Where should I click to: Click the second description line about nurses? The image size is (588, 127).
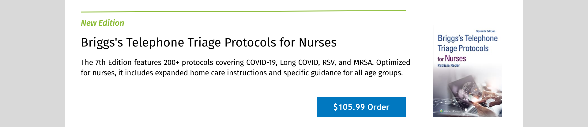241,73
